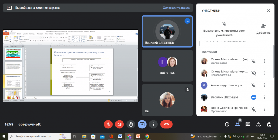Raise hand using the hand icon
Viewport: 278px width, 140px height.
[131, 124]
